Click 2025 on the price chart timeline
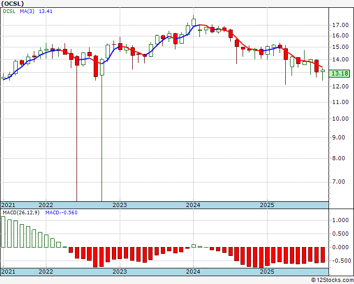The width and height of the screenshot is (354, 284). pyautogui.click(x=267, y=205)
